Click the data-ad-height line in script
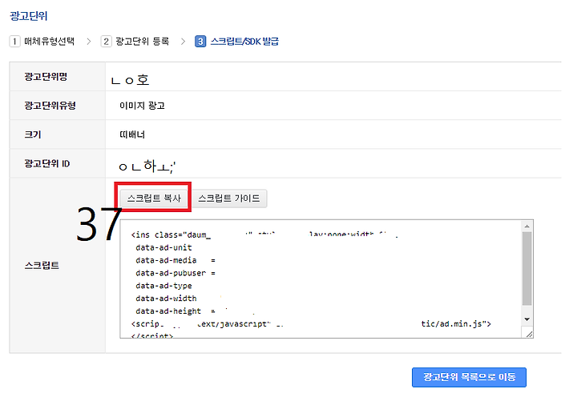 176,311
